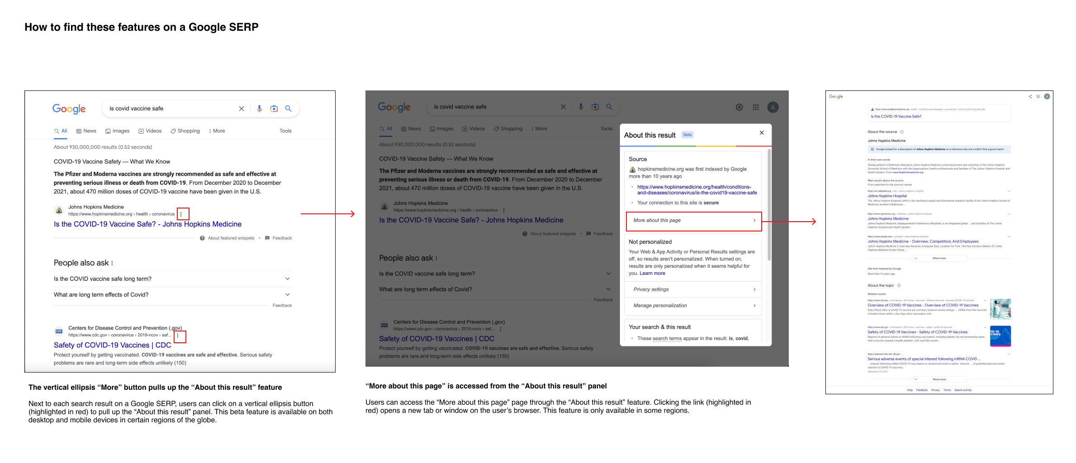
Task: Click Feedback under 'People also ask' in the left screenshot
Action: click(x=282, y=306)
